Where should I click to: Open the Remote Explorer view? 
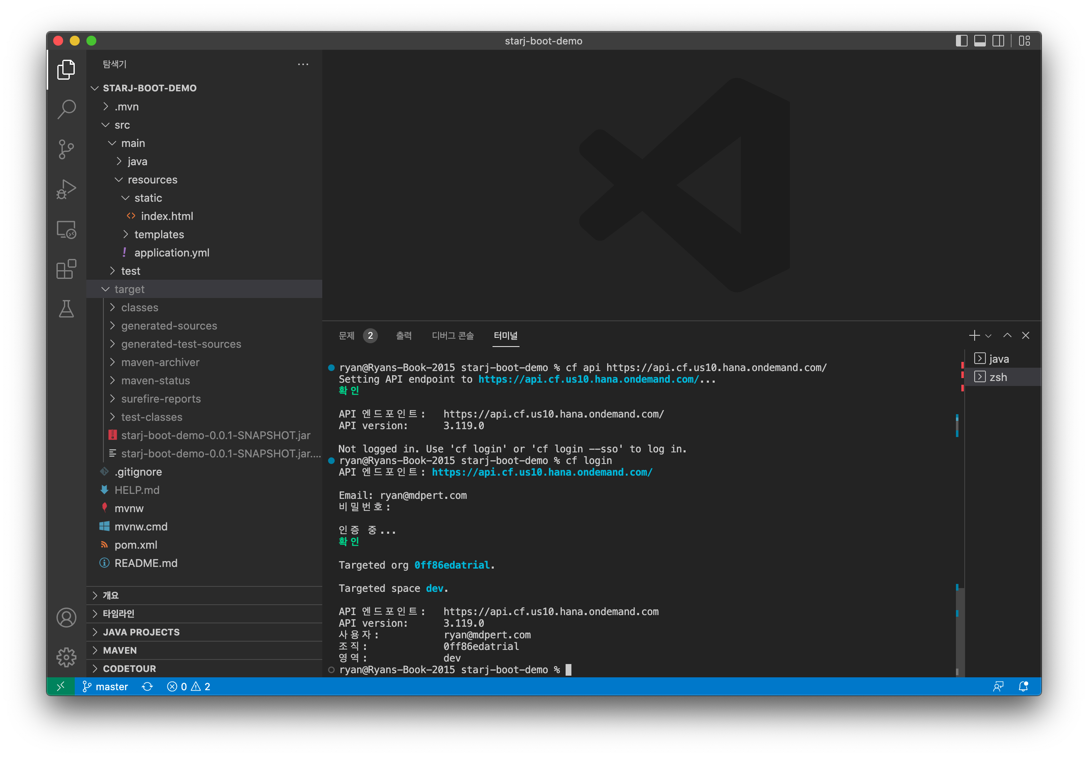[x=66, y=230]
